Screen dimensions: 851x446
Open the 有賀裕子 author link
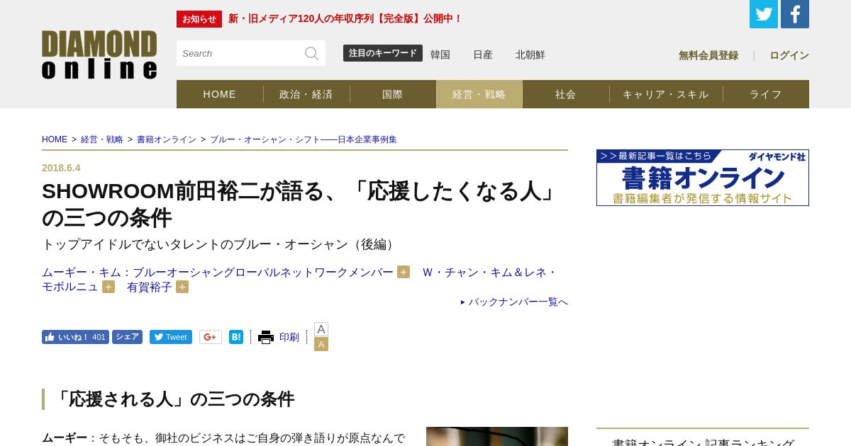click(150, 287)
